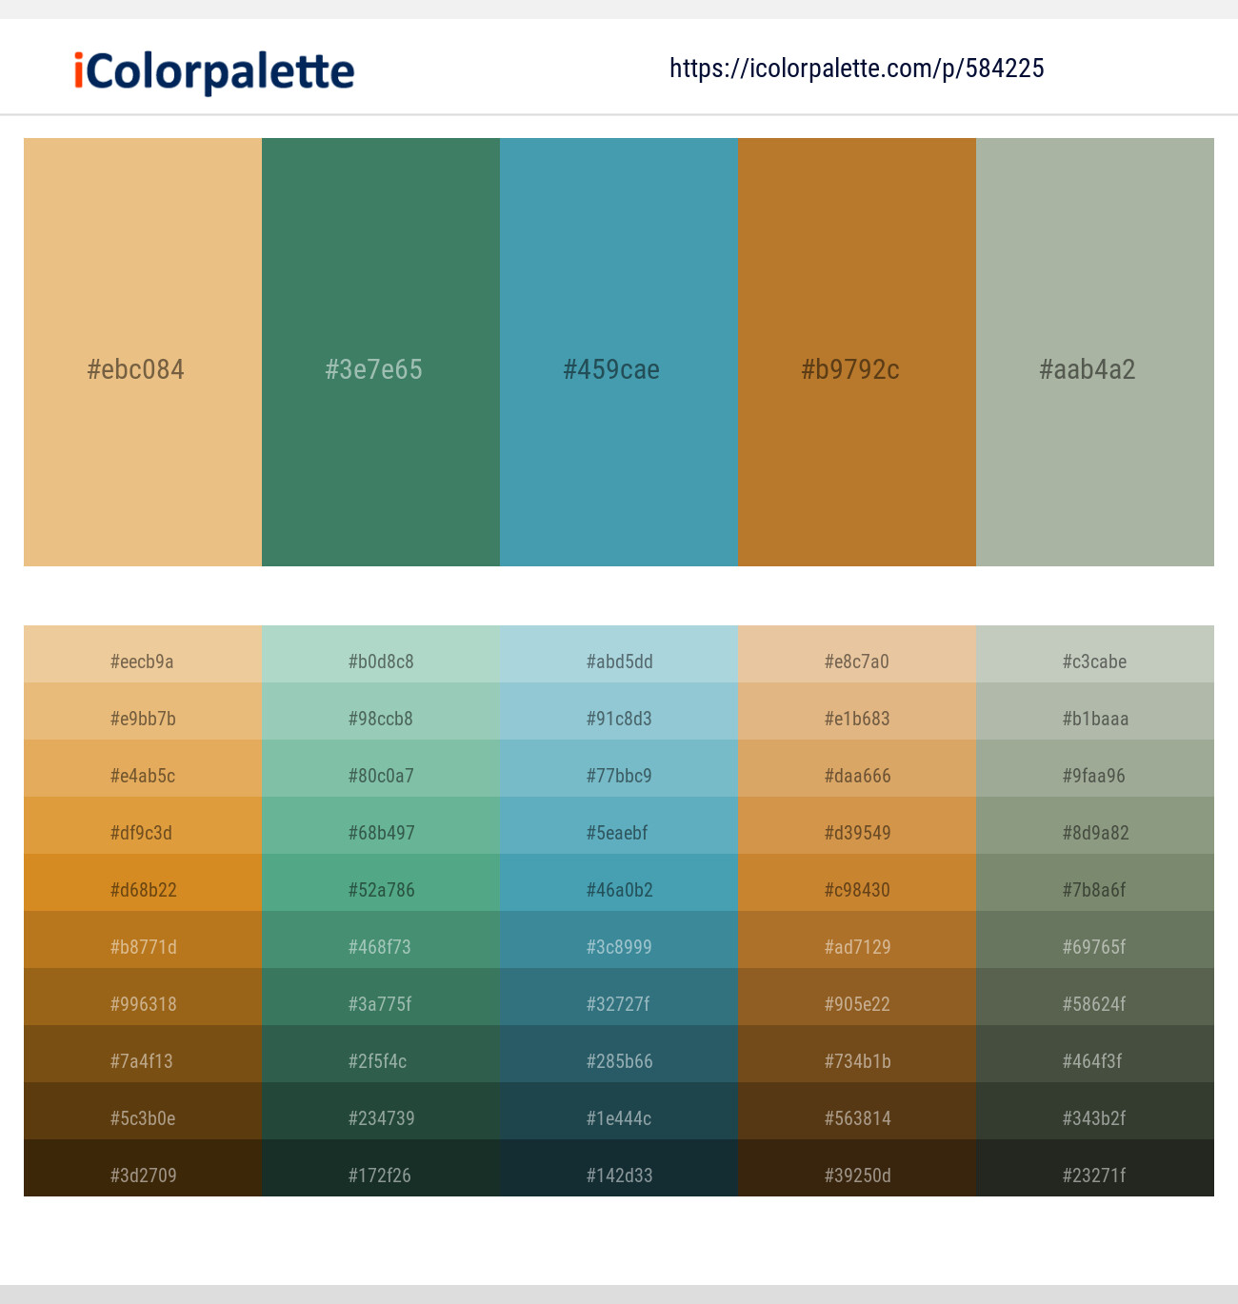Screen dimensions: 1238x1304
Task: Click the darkest #142d33 tile
Action: pos(618,1175)
